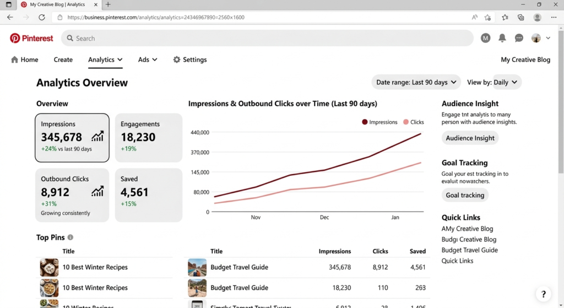Close the My Creative Blog tab
This screenshot has width=564, height=308.
pos(96,4)
